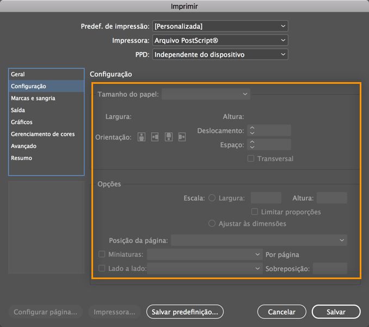Check the Limitar proporções option
369x327 pixels.
coord(254,212)
